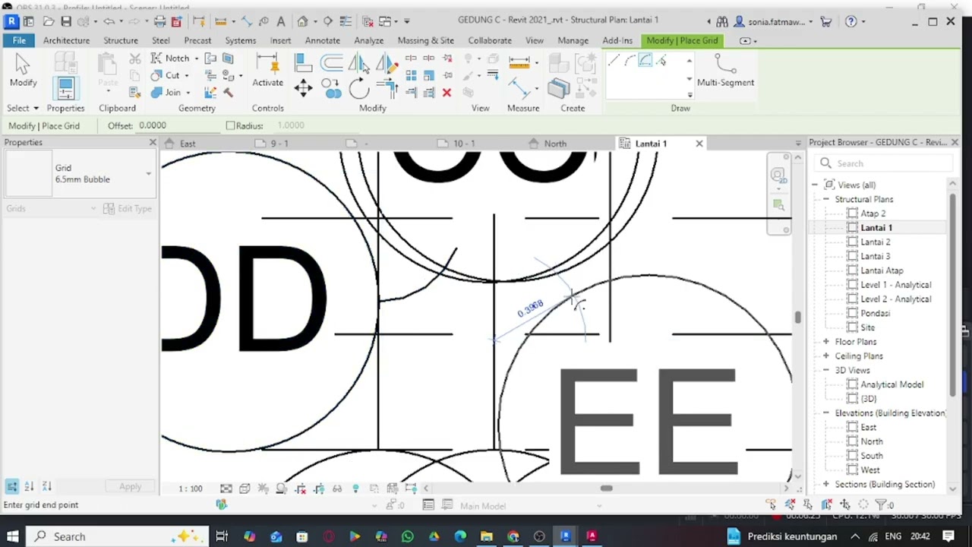This screenshot has height=547, width=972.
Task: Toggle temporary hide/isolate glasses icon
Action: tap(337, 488)
